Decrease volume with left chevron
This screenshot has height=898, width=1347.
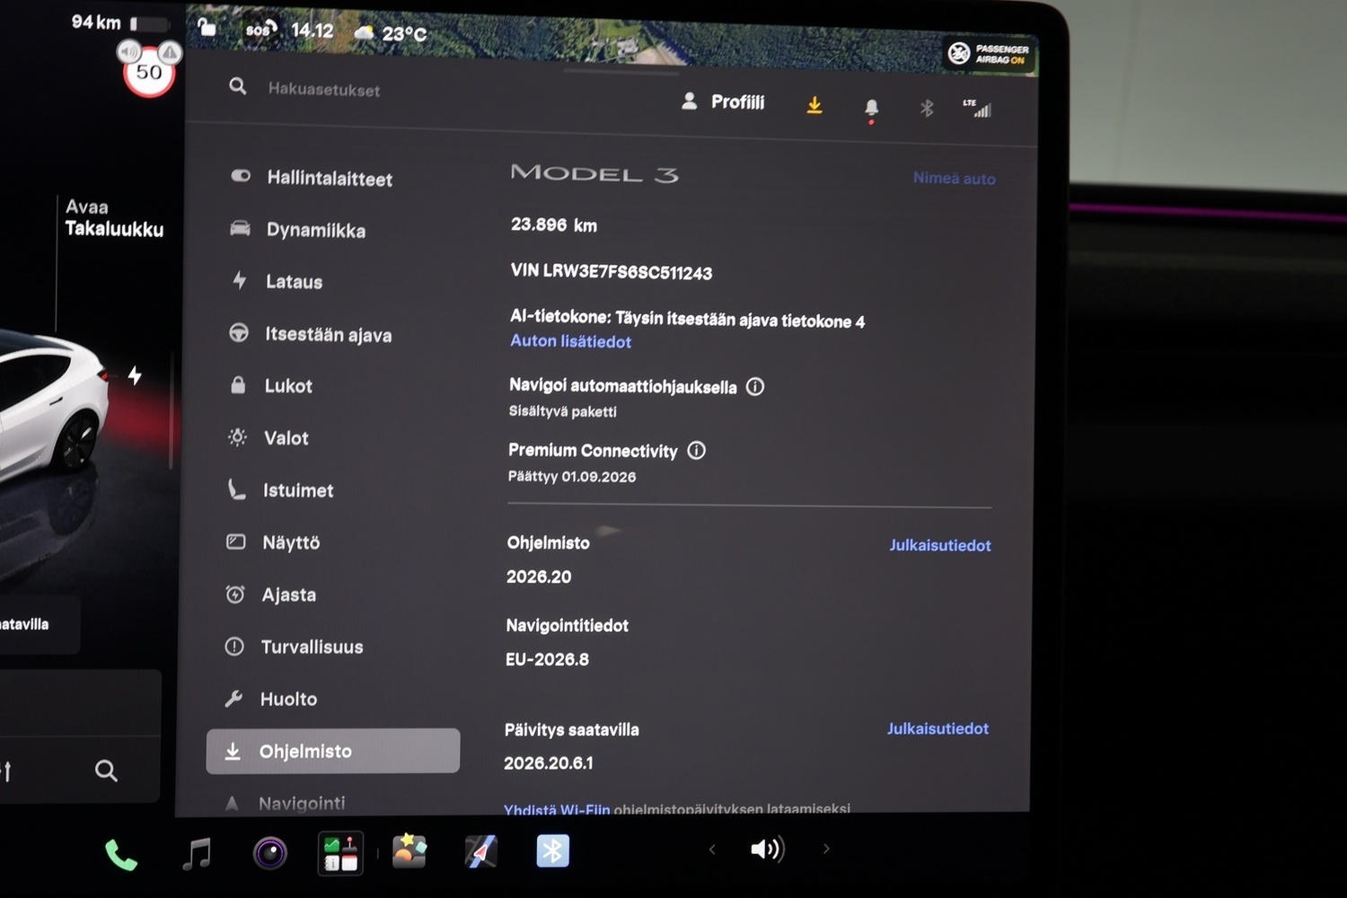coord(712,849)
